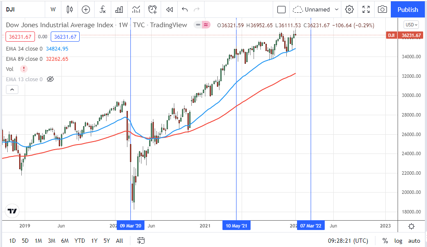This screenshot has height=247, width=427.
Task: Select EMA 89 close 0 indicator
Action: [24, 59]
